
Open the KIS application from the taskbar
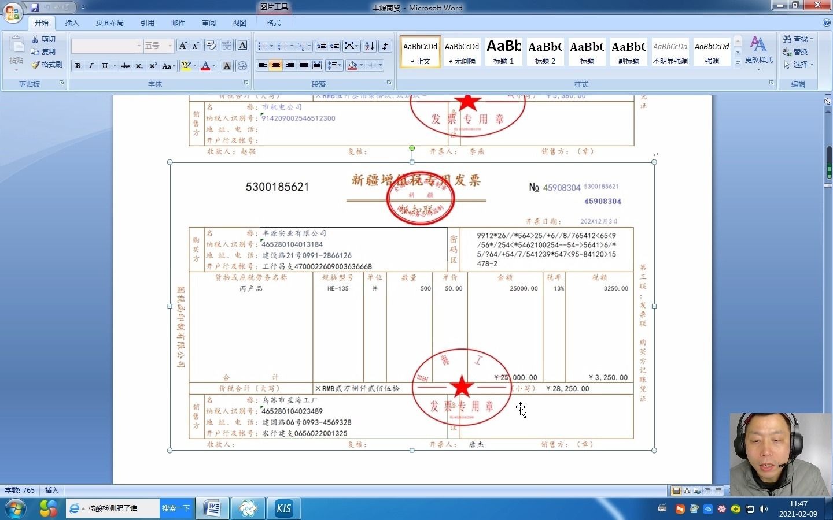[283, 508]
